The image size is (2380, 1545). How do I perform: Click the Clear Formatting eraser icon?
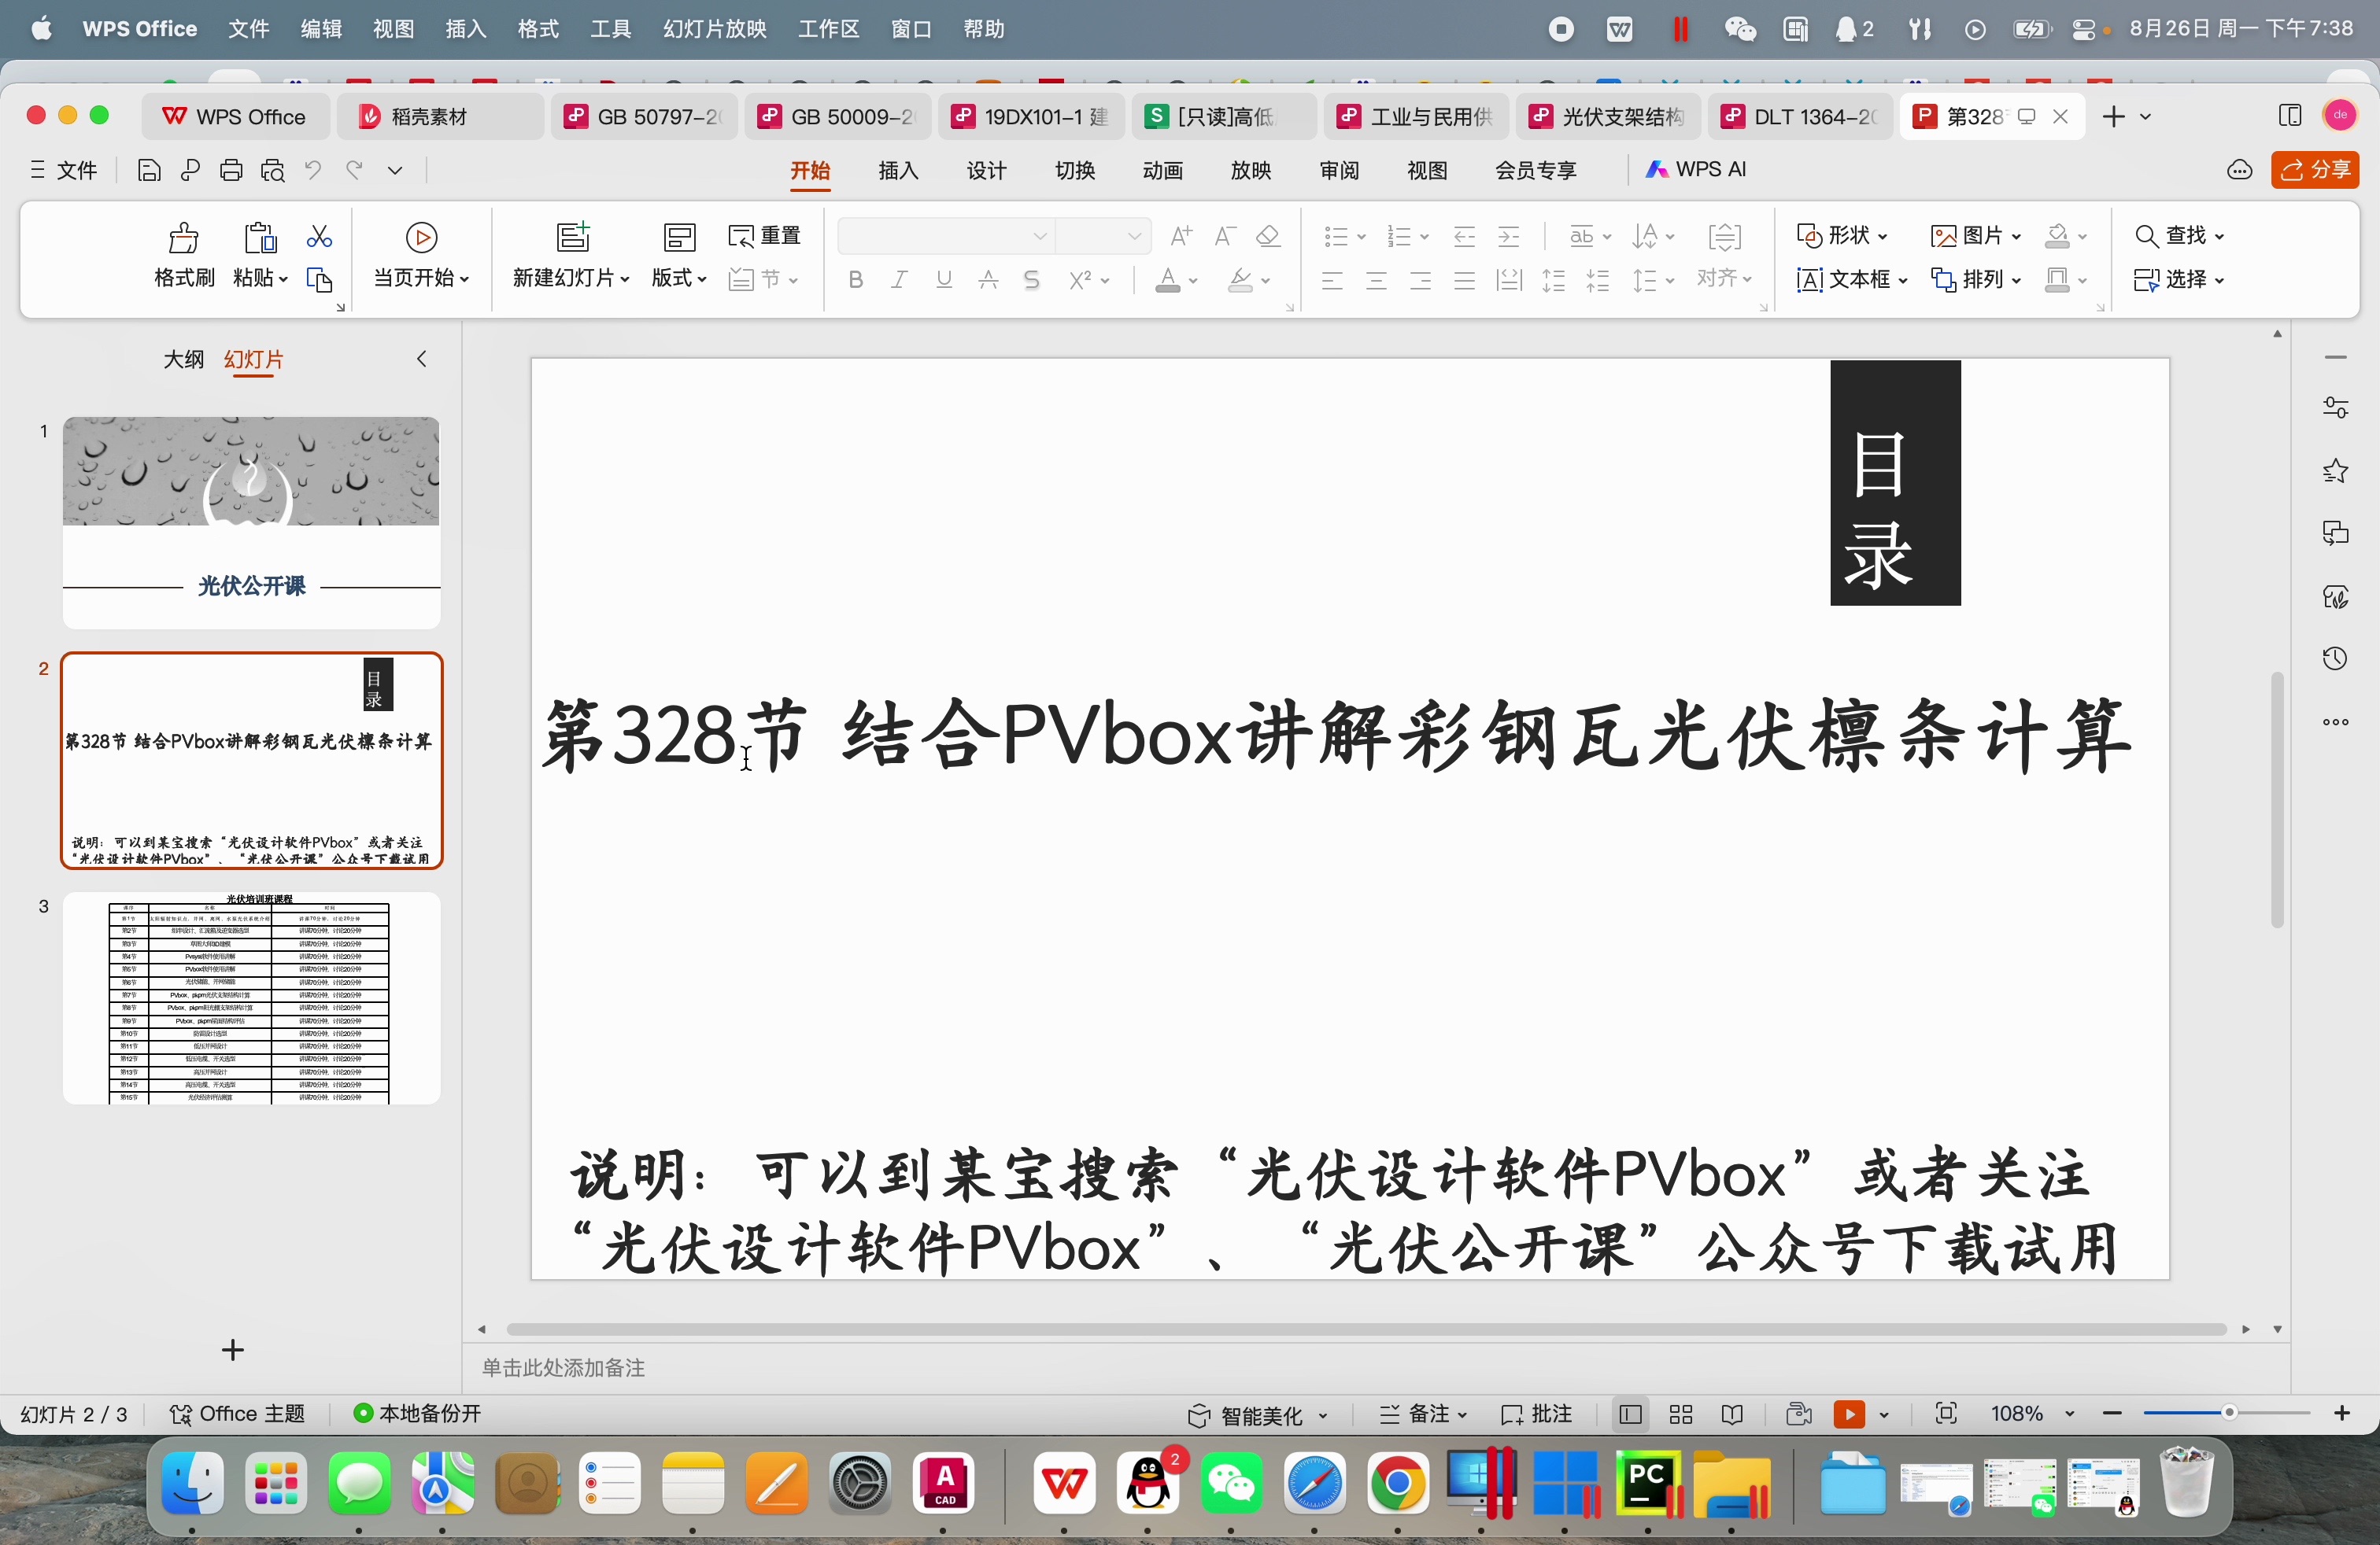pyautogui.click(x=1269, y=236)
